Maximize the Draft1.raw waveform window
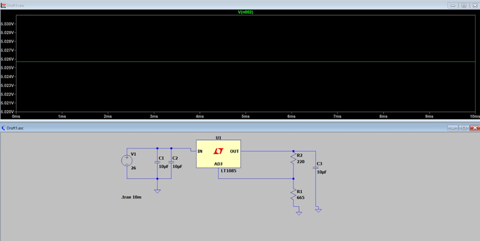The image size is (480, 241). tap(463, 4)
